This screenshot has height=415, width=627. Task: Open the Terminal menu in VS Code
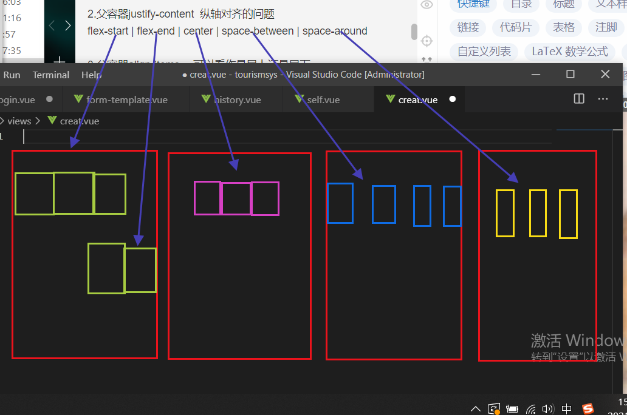pyautogui.click(x=51, y=75)
